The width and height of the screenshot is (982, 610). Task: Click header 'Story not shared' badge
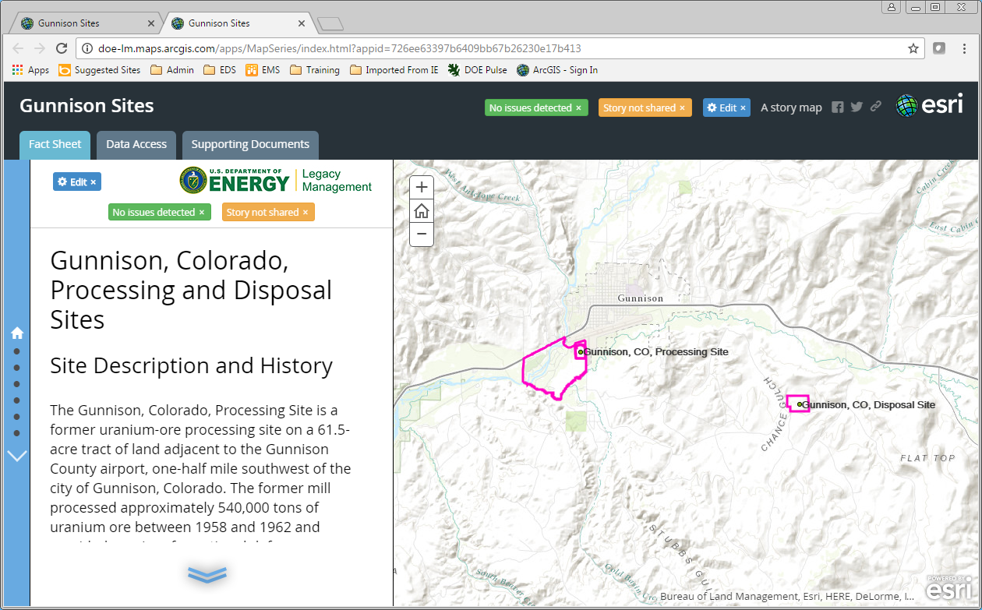645,108
